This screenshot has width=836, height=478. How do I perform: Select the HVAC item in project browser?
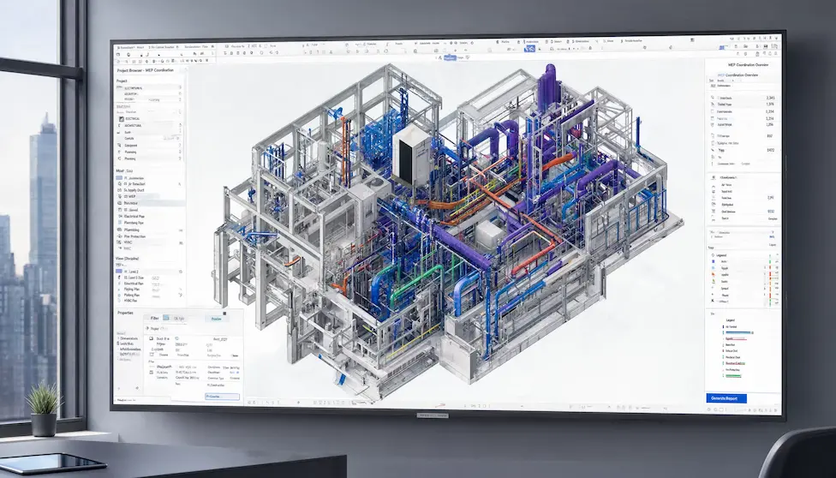(x=128, y=242)
